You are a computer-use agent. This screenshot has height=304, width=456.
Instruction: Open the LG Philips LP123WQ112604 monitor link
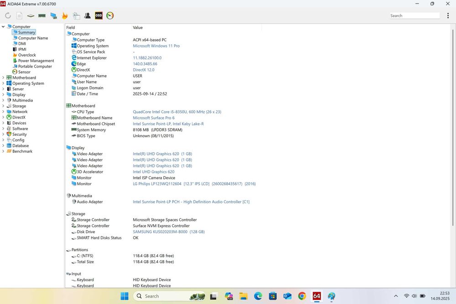194,184
